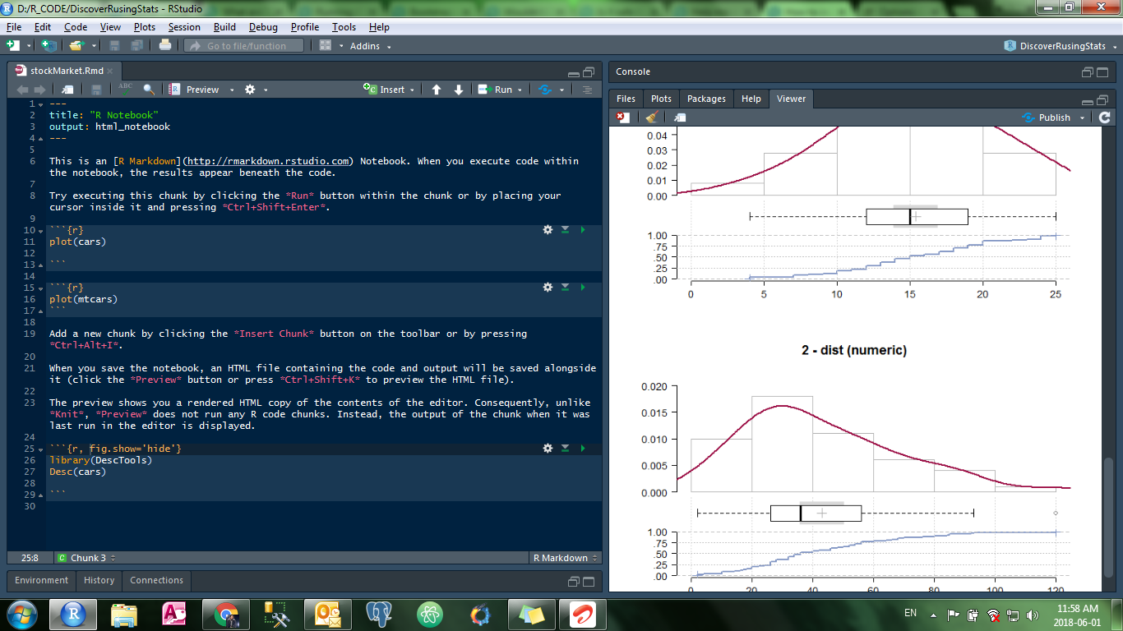Click the Open File folder icon
Screen dimensions: 1123x631
tap(76, 45)
